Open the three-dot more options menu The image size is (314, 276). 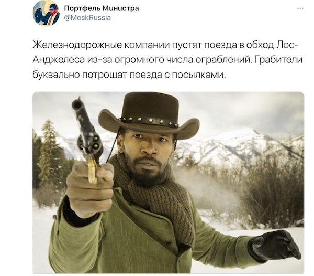click(300, 8)
